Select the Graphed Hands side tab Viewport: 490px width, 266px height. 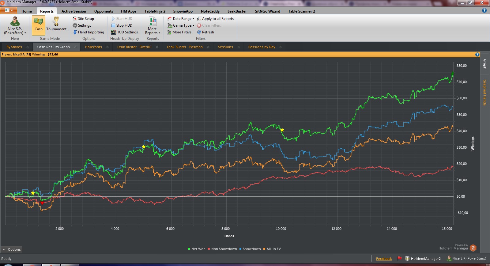pos(484,93)
